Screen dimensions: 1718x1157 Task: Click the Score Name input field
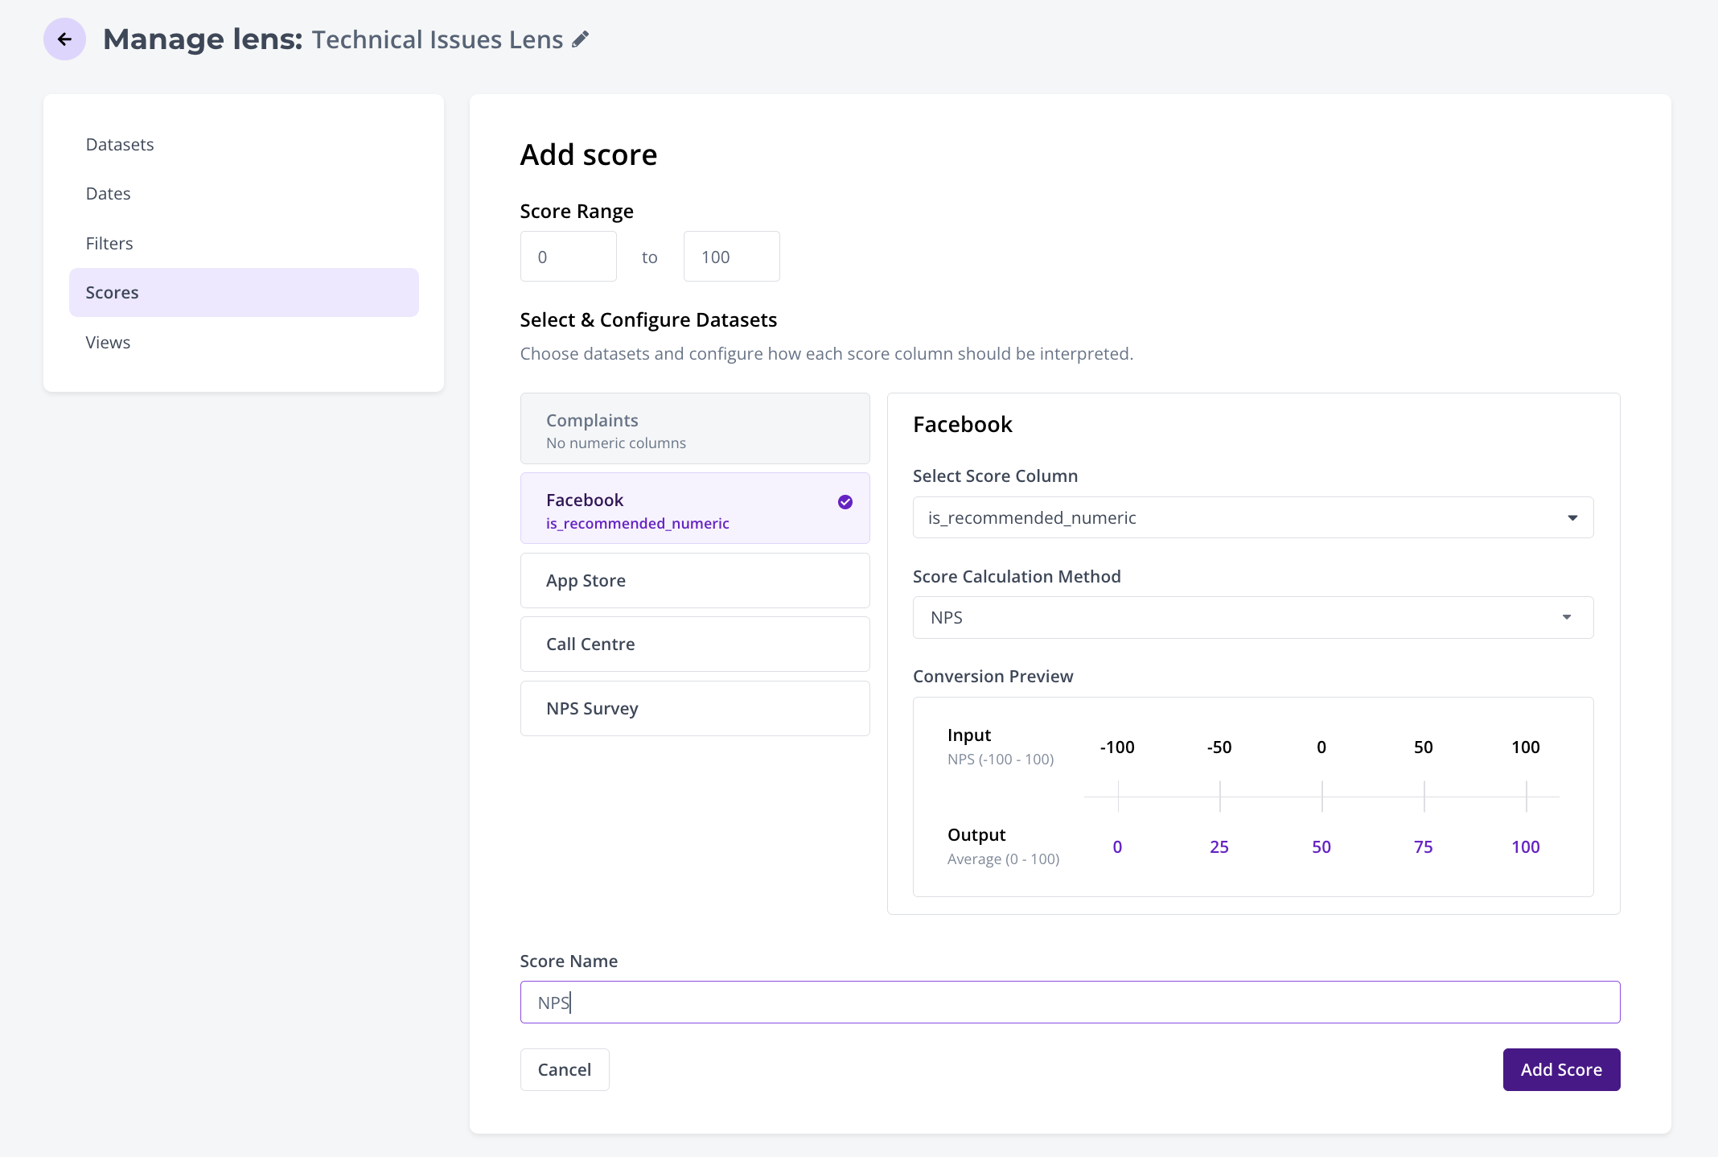click(1069, 1002)
